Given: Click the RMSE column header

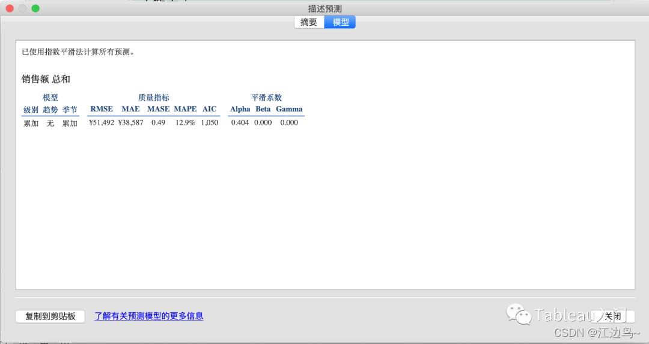Looking at the screenshot, I should pyautogui.click(x=102, y=109).
